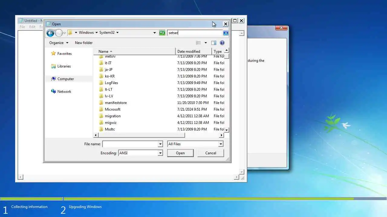Select the lv-LV folder icon
The width and height of the screenshot is (387, 217).
point(101,96)
